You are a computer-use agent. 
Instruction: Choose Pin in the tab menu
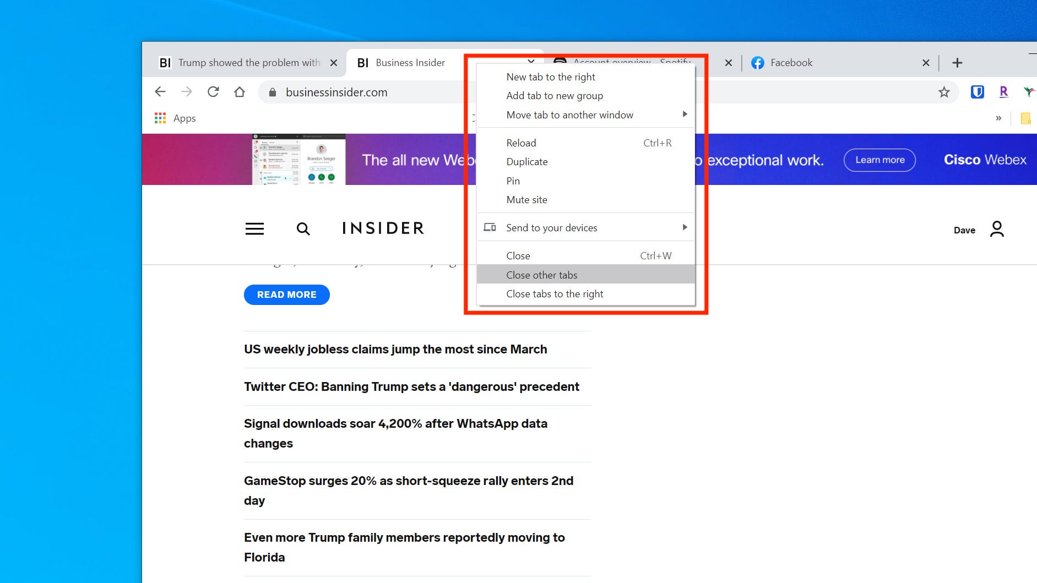click(585, 181)
